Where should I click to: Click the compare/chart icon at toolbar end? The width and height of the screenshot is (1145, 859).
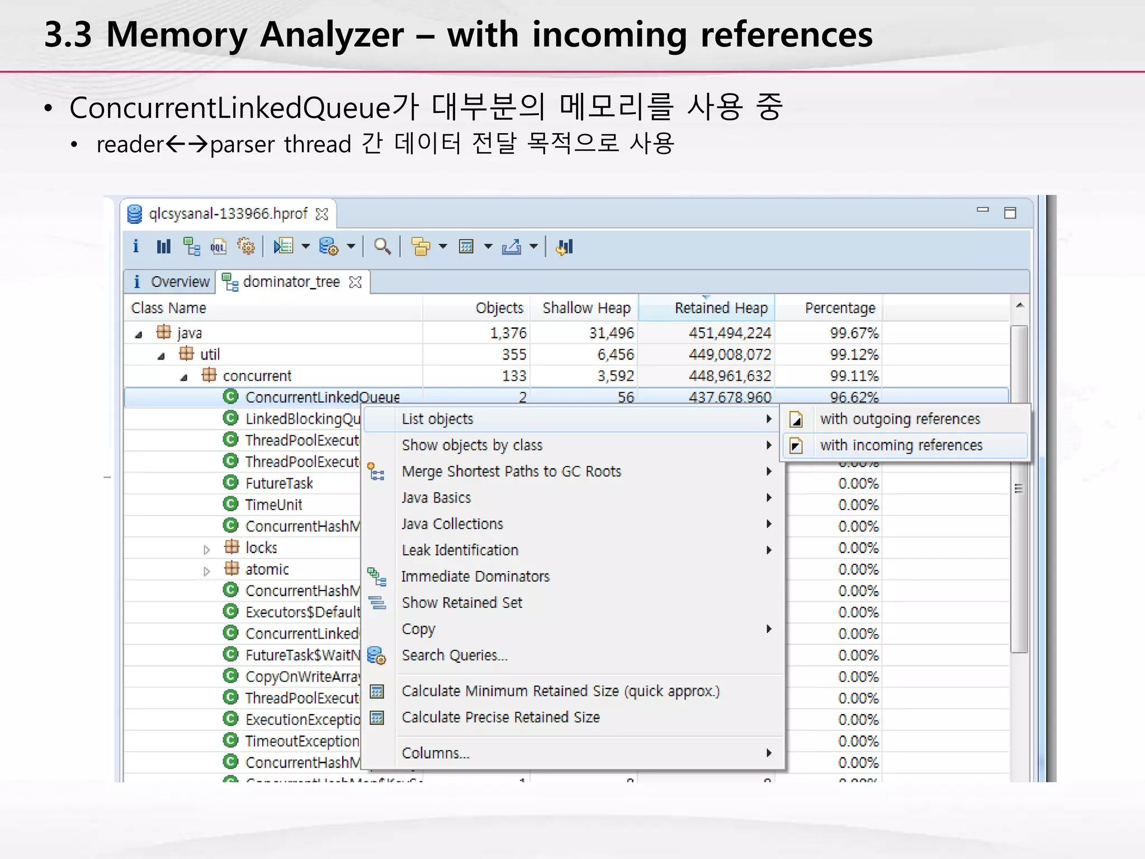[x=565, y=246]
